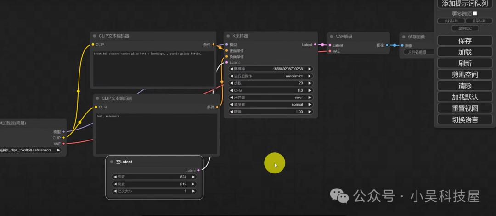Click the 随机种 value field
The image size is (496, 216).
point(271,69)
